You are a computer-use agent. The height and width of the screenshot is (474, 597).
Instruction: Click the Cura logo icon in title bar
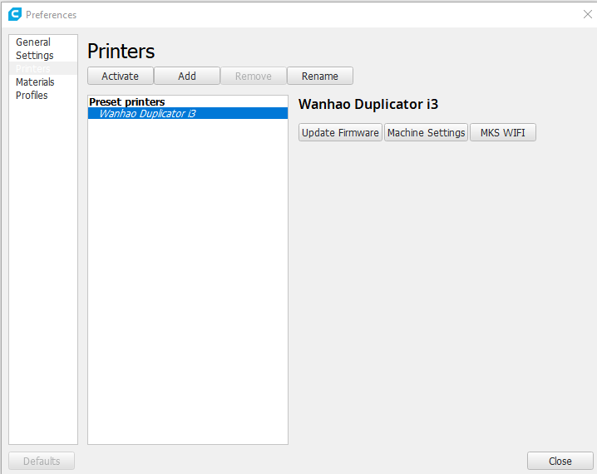point(15,14)
